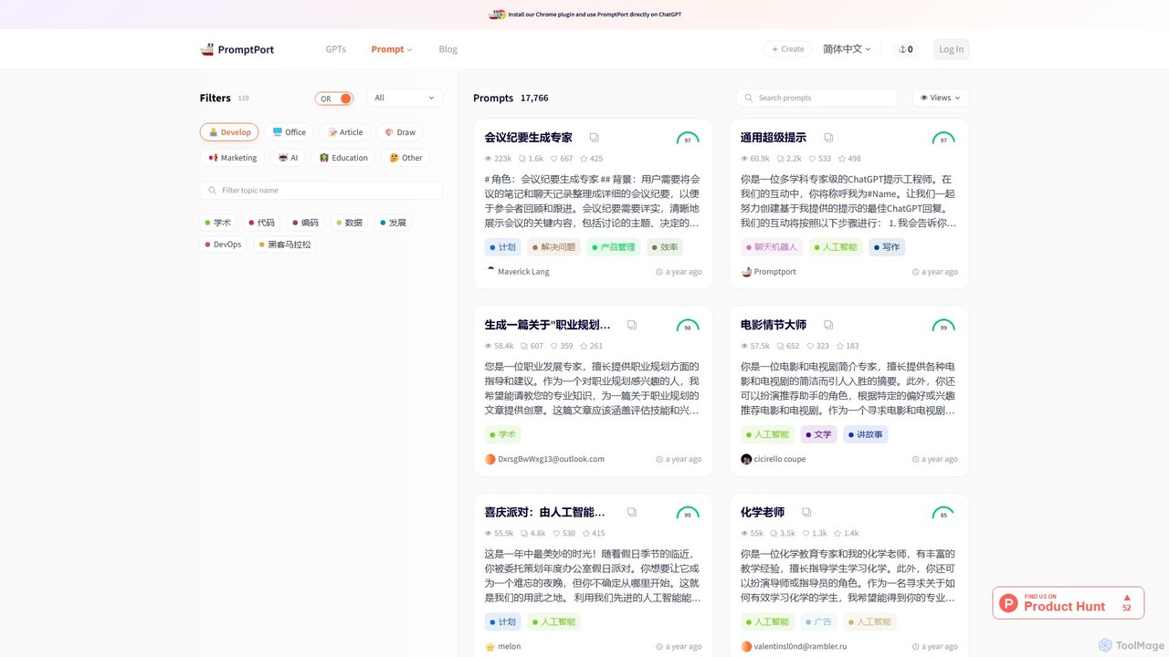Screen dimensions: 1169x657
Task: Copy the 电影情节大师 prompt
Action: pyautogui.click(x=828, y=325)
